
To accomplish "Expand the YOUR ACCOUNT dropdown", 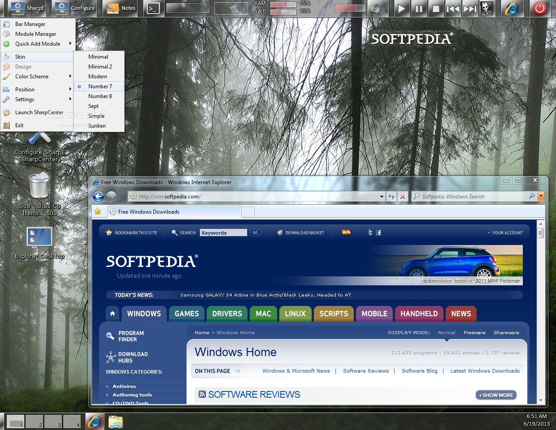I will click(x=505, y=233).
